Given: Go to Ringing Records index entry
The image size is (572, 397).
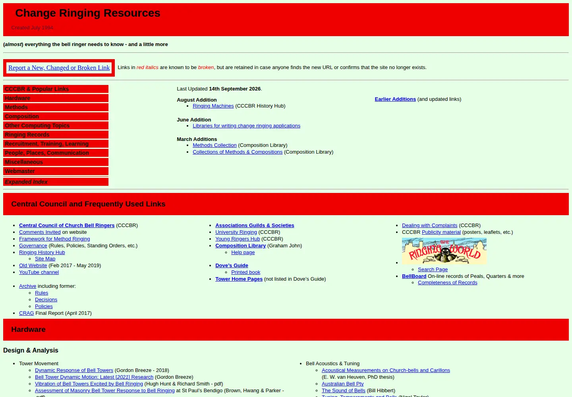Looking at the screenshot, I should pos(56,135).
